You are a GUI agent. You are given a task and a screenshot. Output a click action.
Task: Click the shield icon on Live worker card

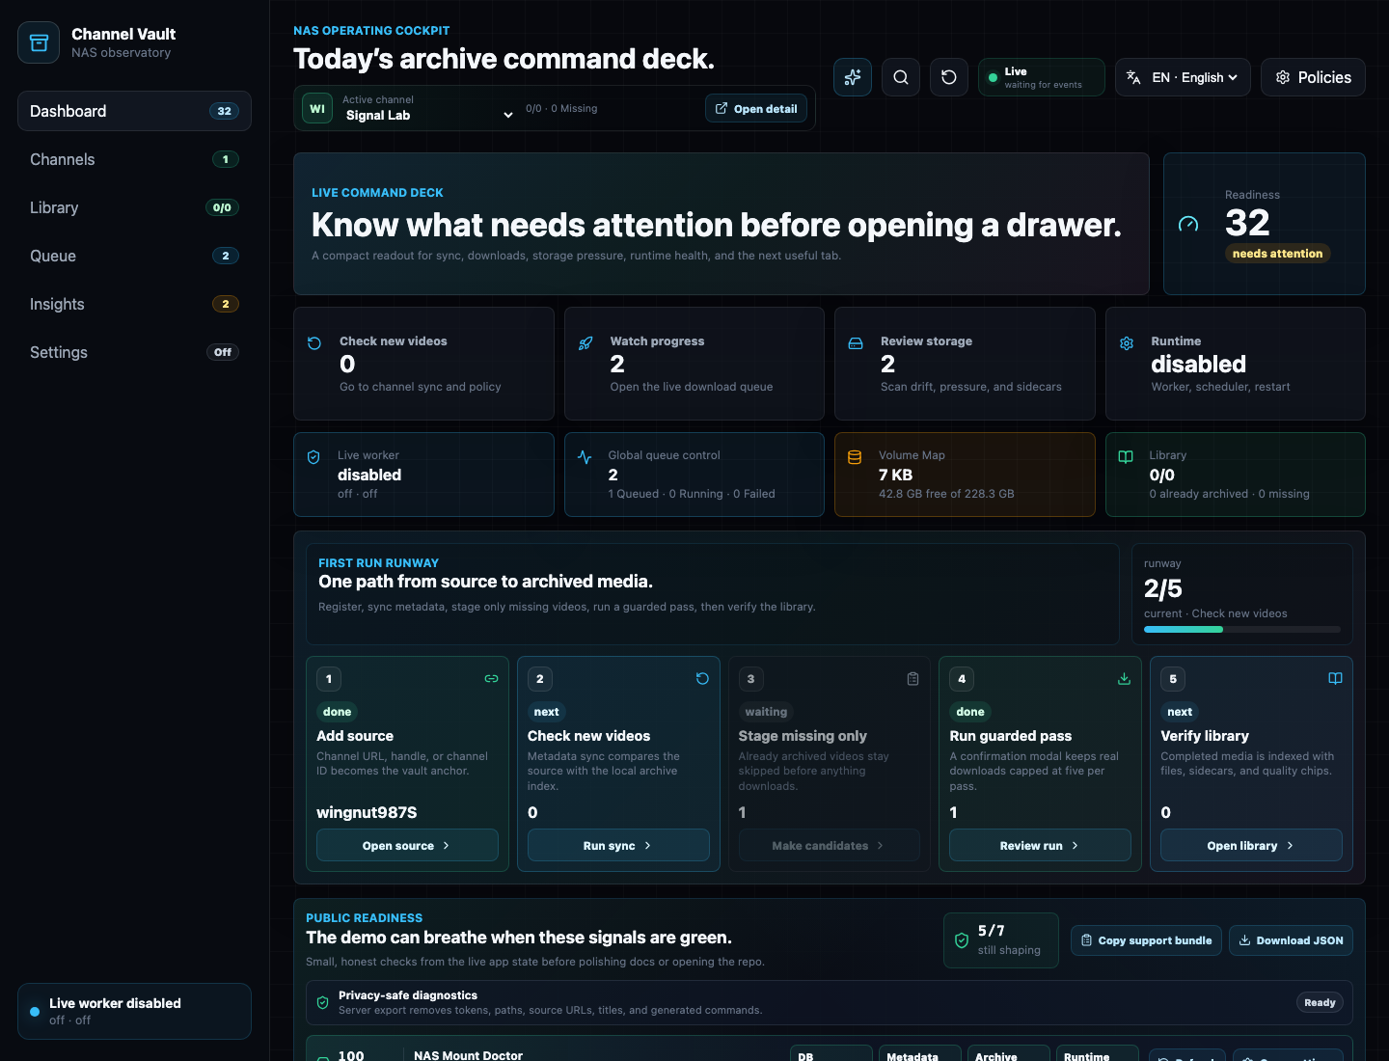tap(313, 457)
